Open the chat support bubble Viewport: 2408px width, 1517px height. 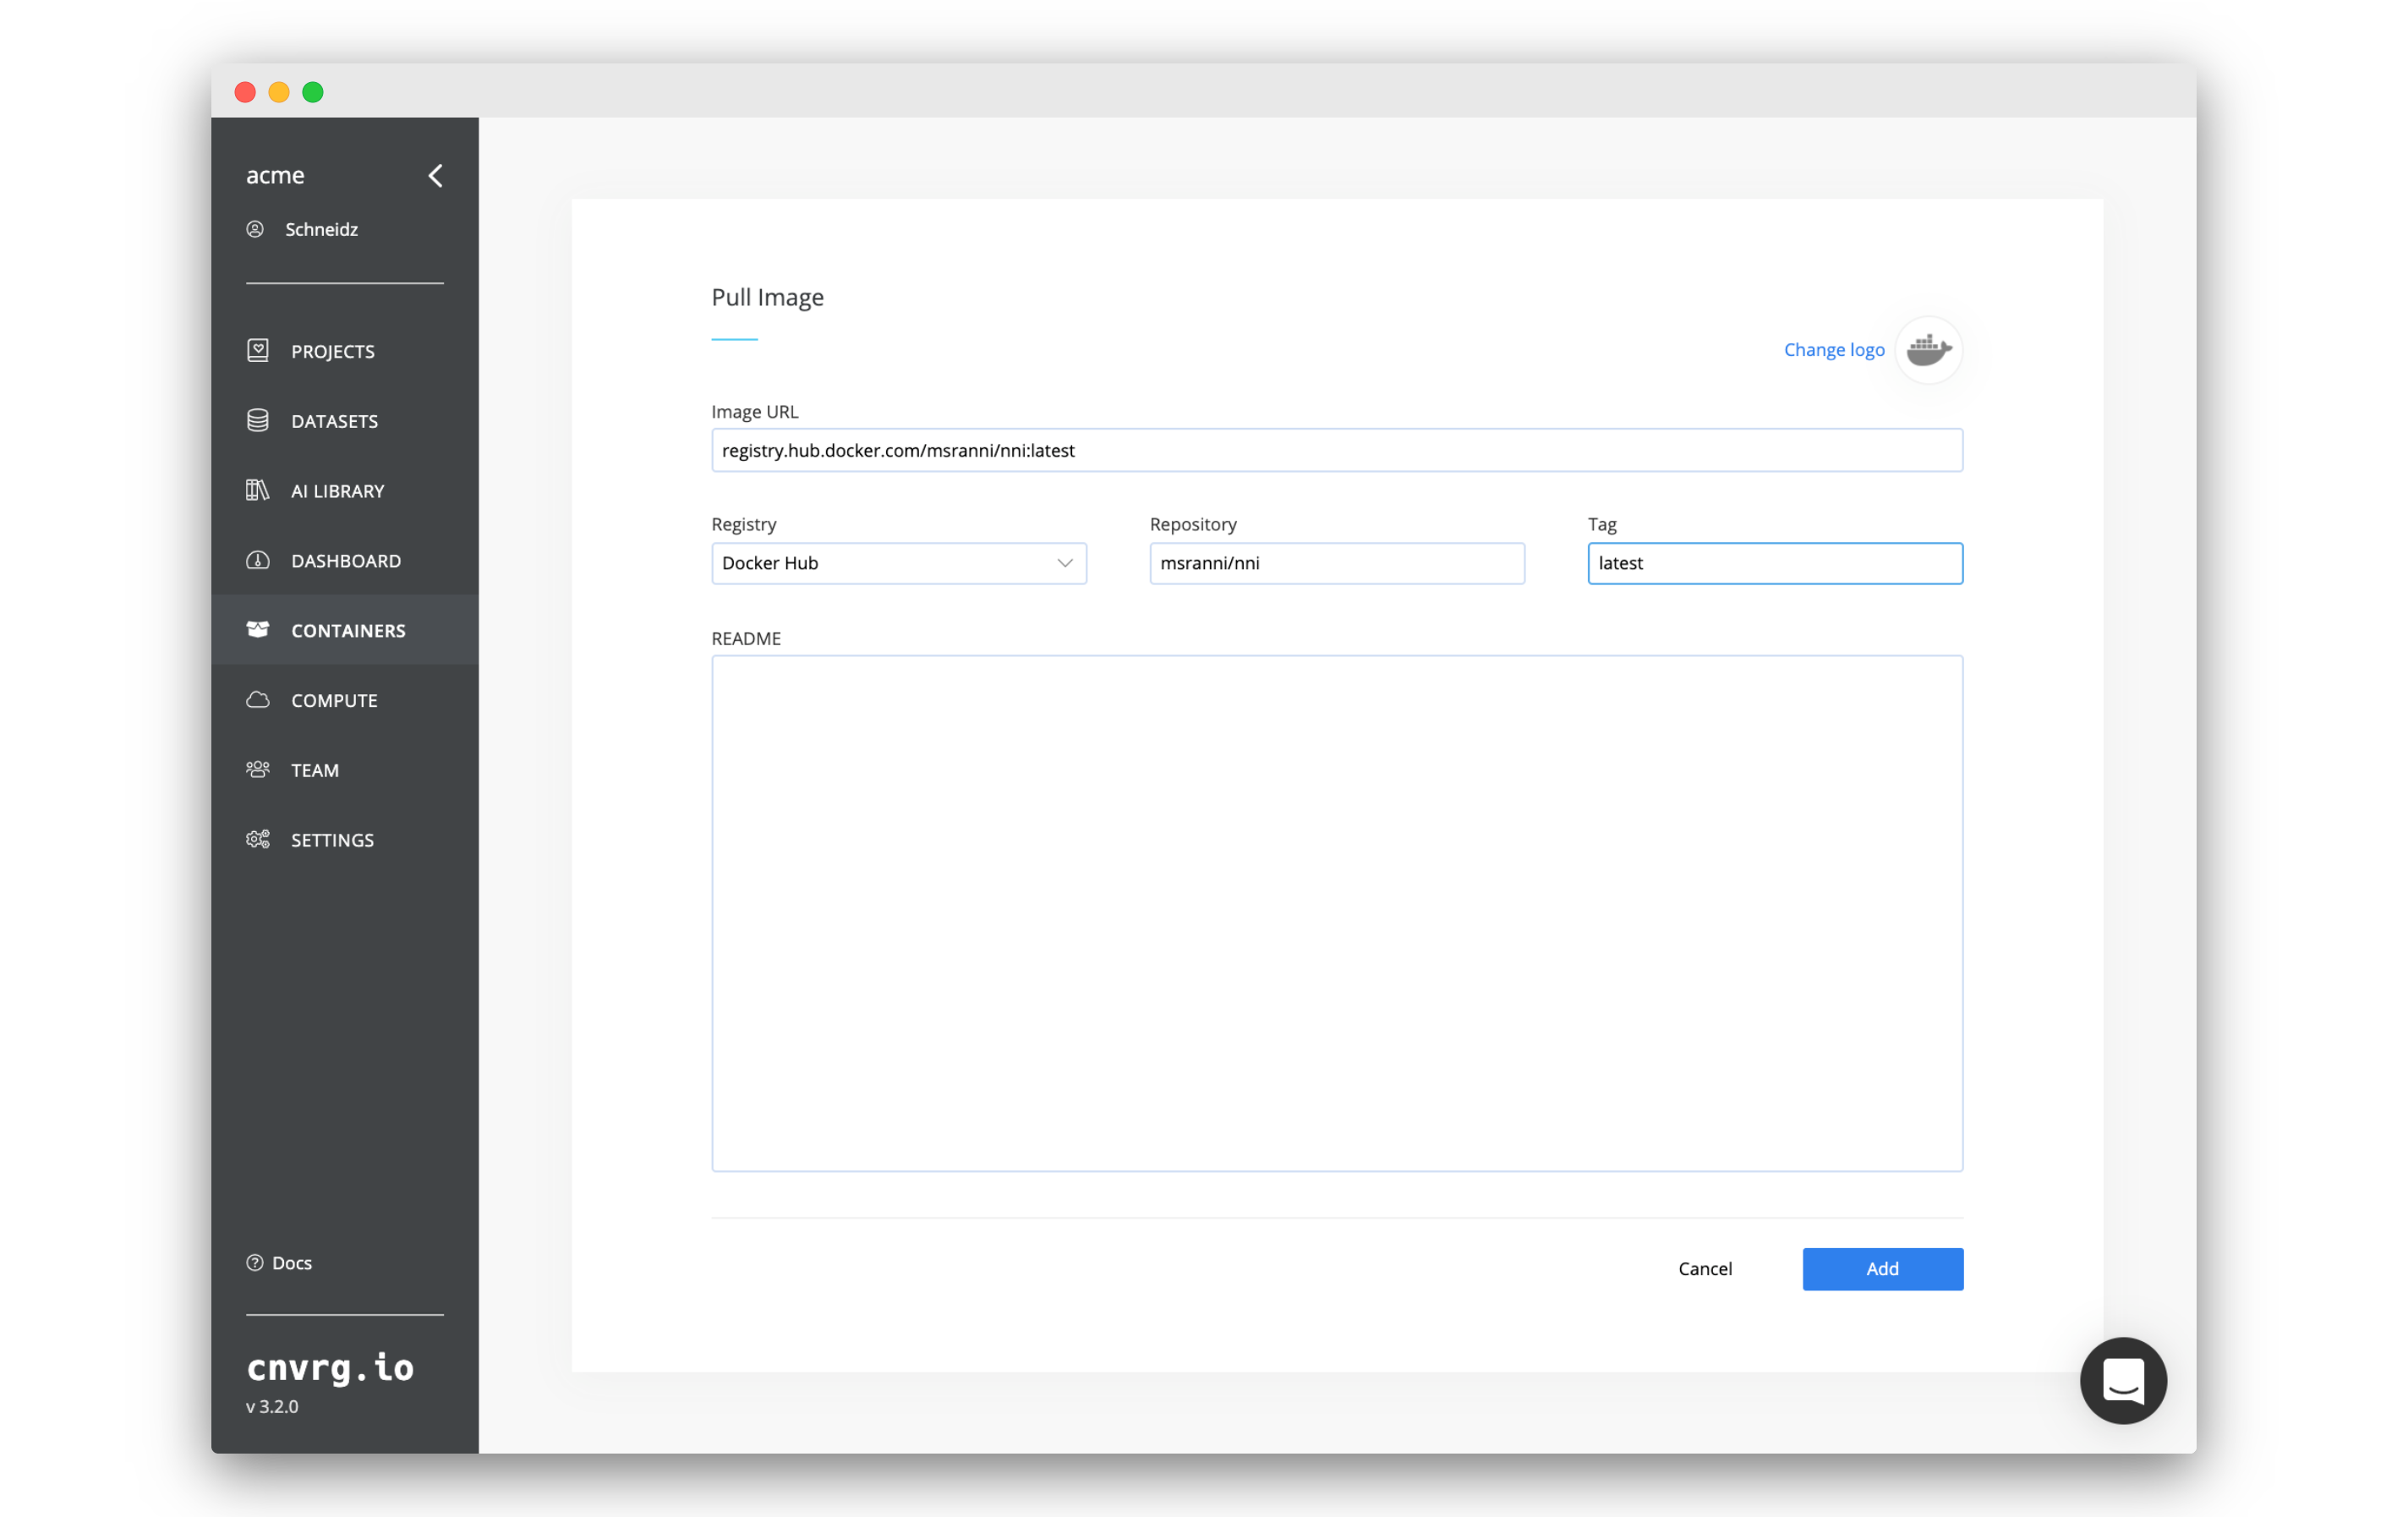2123,1381
